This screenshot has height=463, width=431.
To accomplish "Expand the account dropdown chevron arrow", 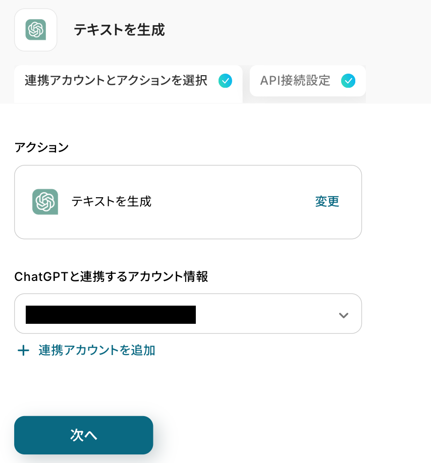I will point(344,315).
